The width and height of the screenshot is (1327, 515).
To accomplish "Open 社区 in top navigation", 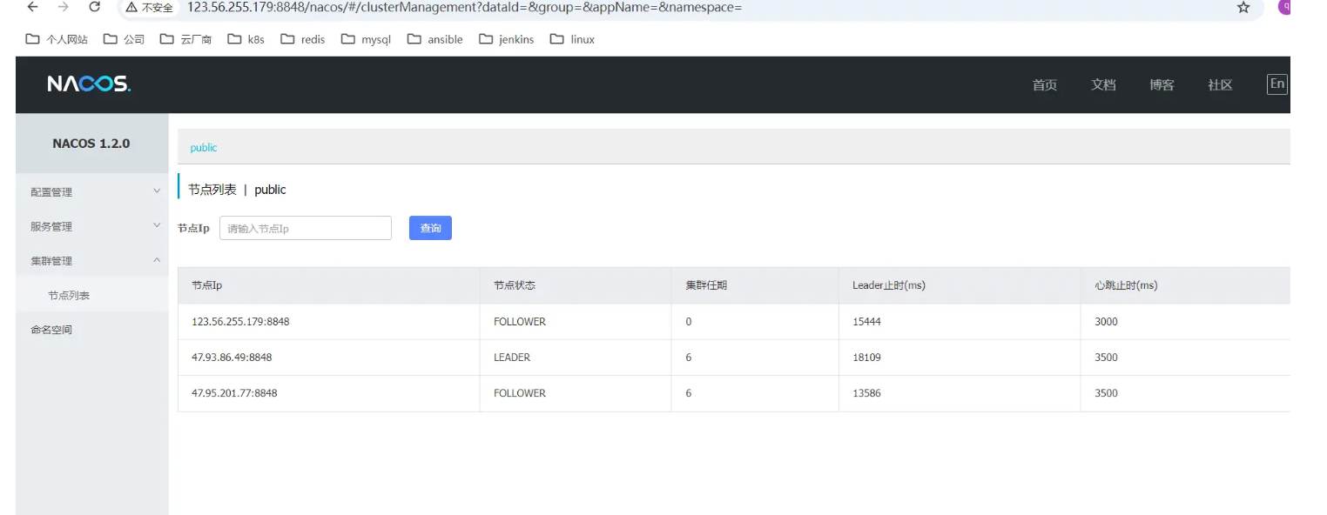I will [x=1220, y=85].
